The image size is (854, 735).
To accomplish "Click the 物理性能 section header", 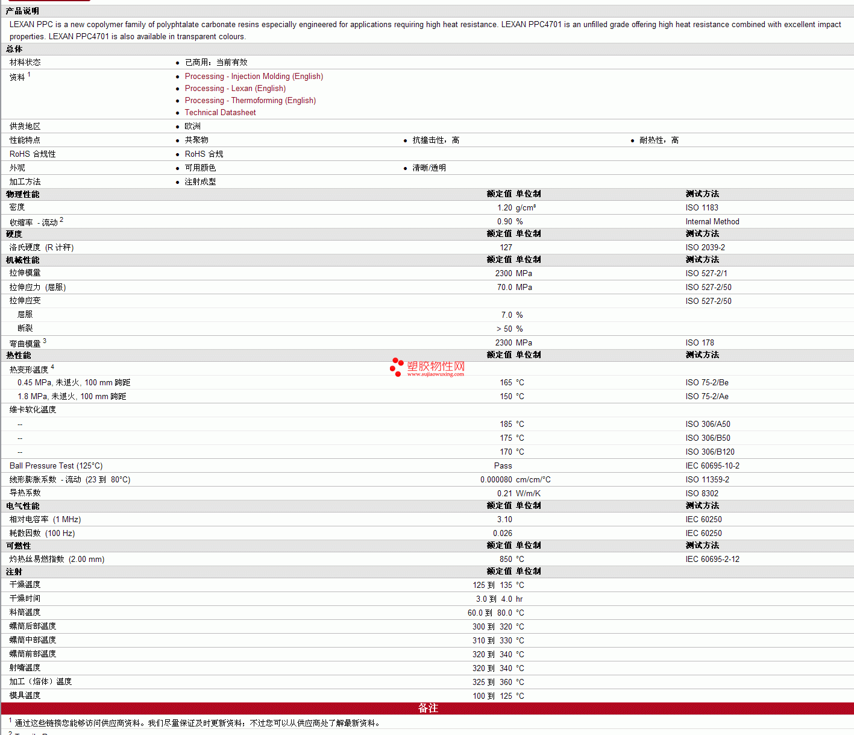I will point(22,194).
